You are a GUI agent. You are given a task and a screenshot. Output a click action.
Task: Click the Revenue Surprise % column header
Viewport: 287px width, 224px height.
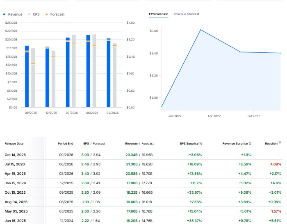[237, 144]
